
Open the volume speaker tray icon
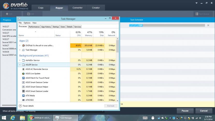pos(200,118)
